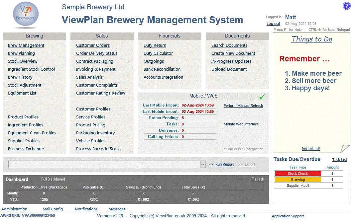
Task: Open the Duty Calculator
Action: pyautogui.click(x=158, y=53)
